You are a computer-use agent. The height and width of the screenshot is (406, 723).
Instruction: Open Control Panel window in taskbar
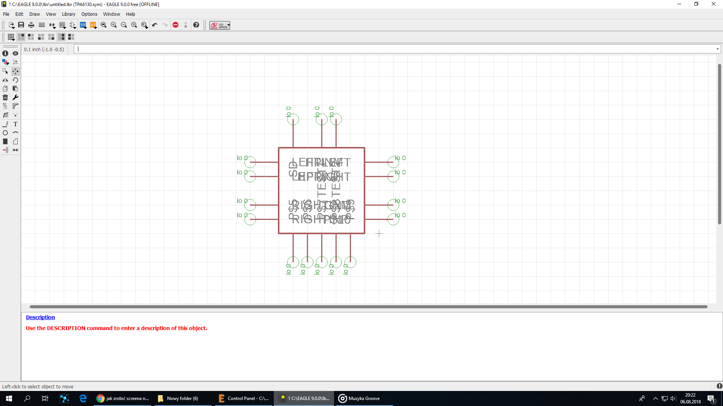244,398
